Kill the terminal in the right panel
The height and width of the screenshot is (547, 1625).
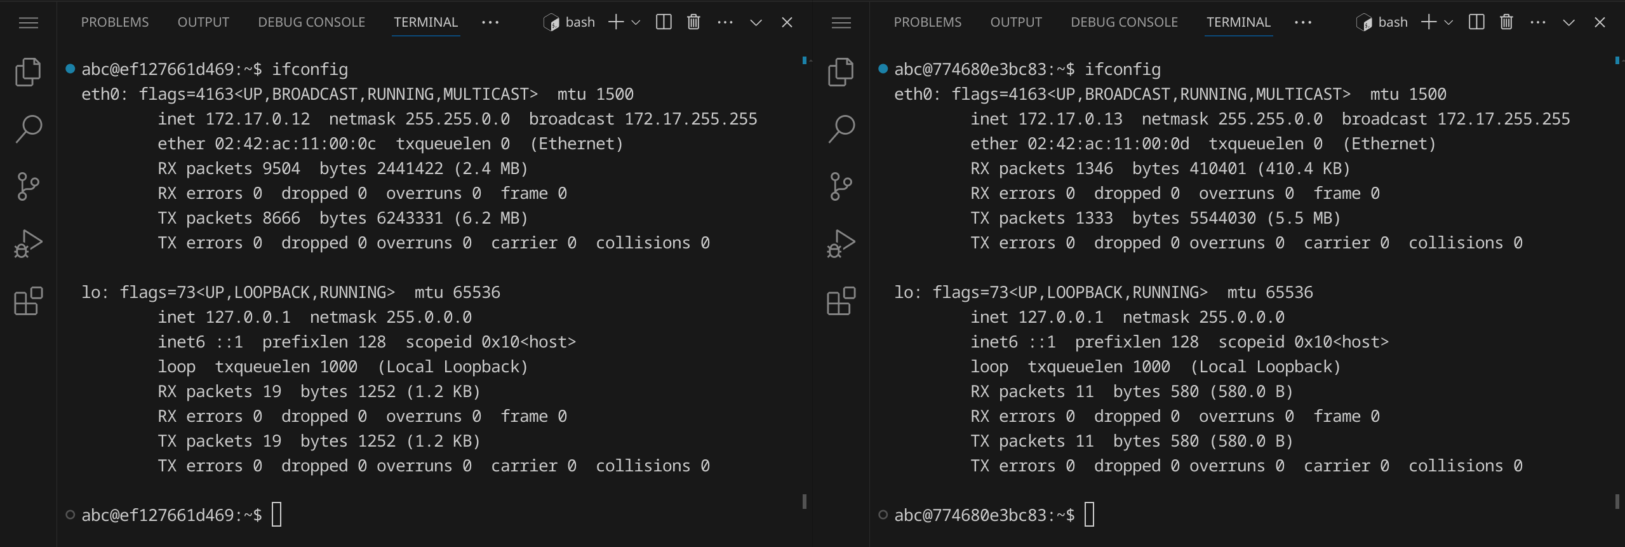(x=1506, y=22)
